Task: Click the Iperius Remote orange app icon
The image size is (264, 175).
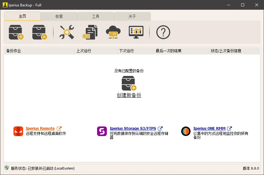Action: [x=18, y=131]
